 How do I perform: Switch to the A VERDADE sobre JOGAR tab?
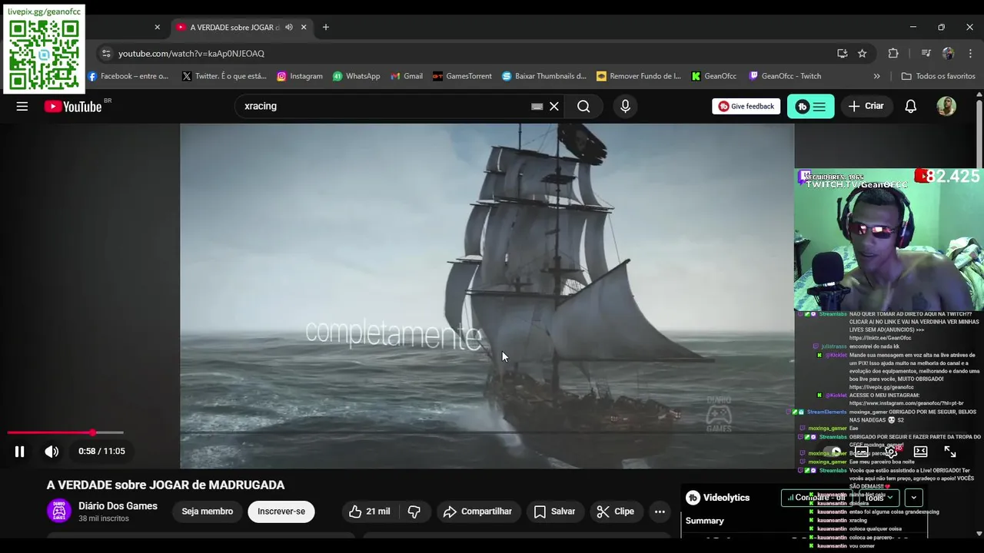(x=234, y=27)
